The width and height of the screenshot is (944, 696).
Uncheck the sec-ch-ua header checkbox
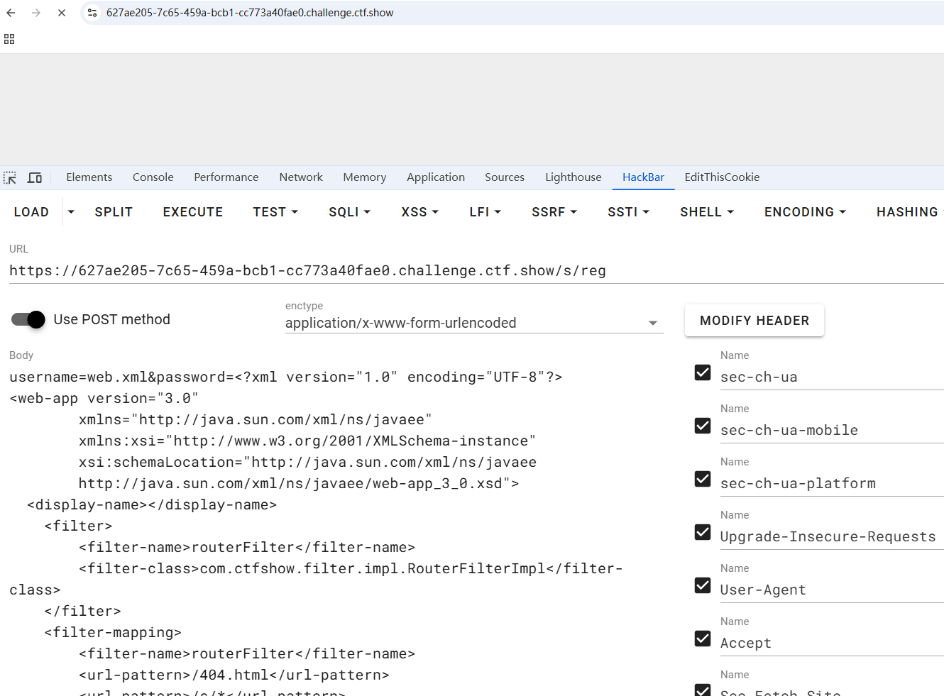click(x=703, y=372)
